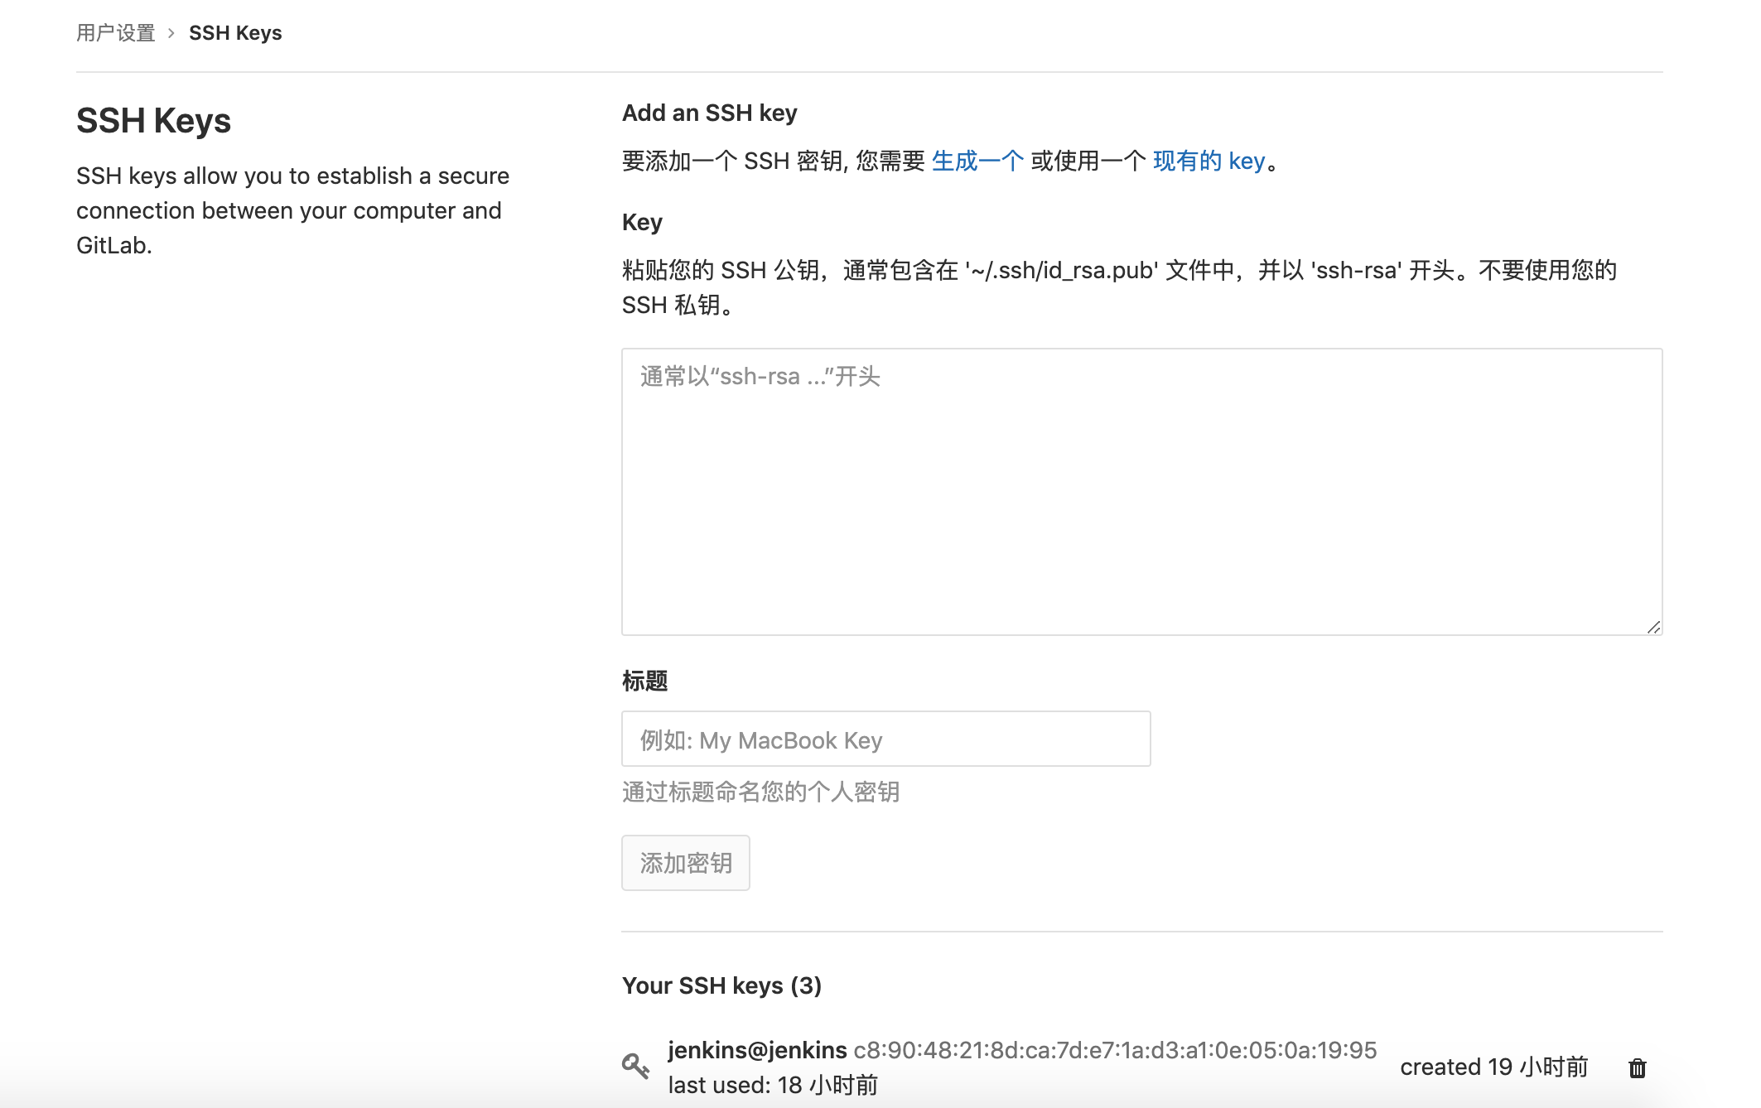Click the textarea resize handle corner
Screen dimensions: 1761x1108
pyautogui.click(x=1653, y=627)
